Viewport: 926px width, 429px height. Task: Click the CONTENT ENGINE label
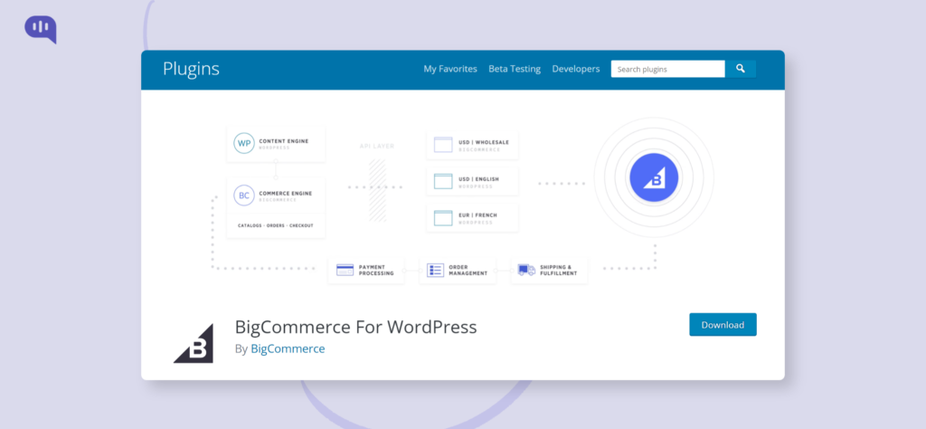284,141
